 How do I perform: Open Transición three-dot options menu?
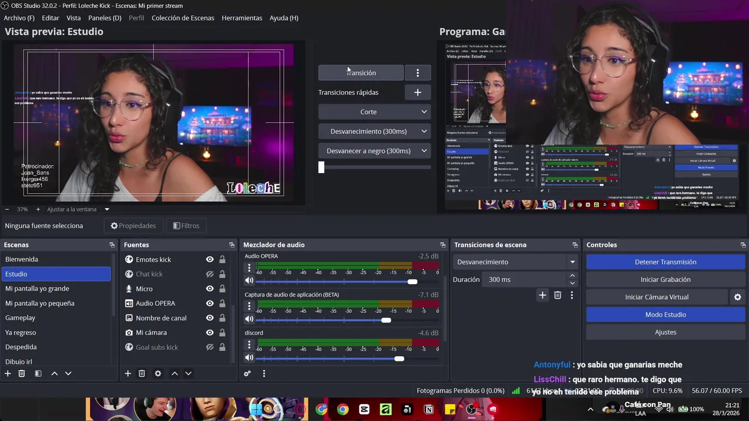(x=418, y=73)
